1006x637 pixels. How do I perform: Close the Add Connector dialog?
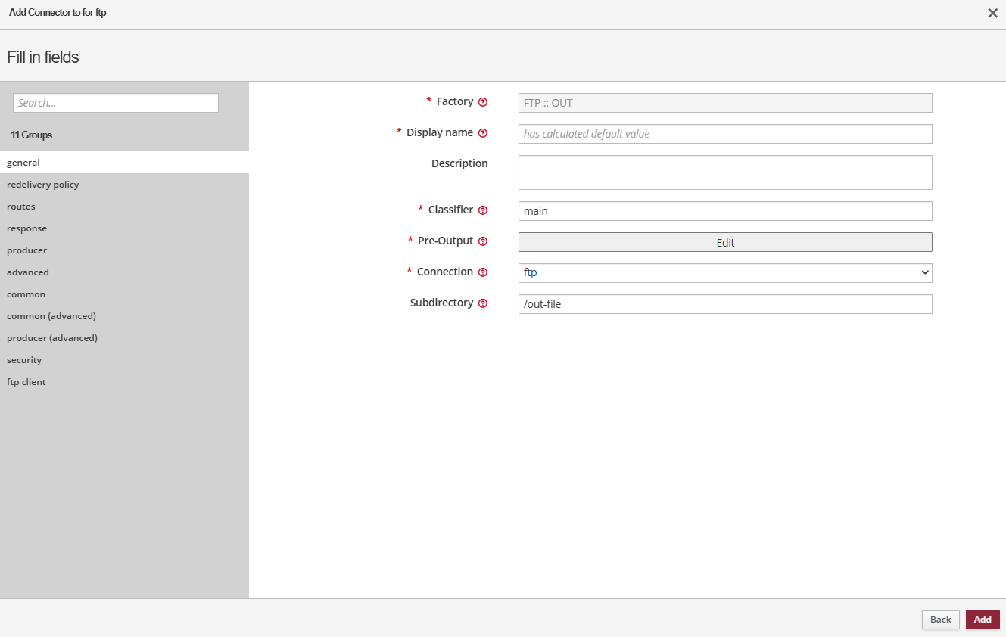[992, 13]
